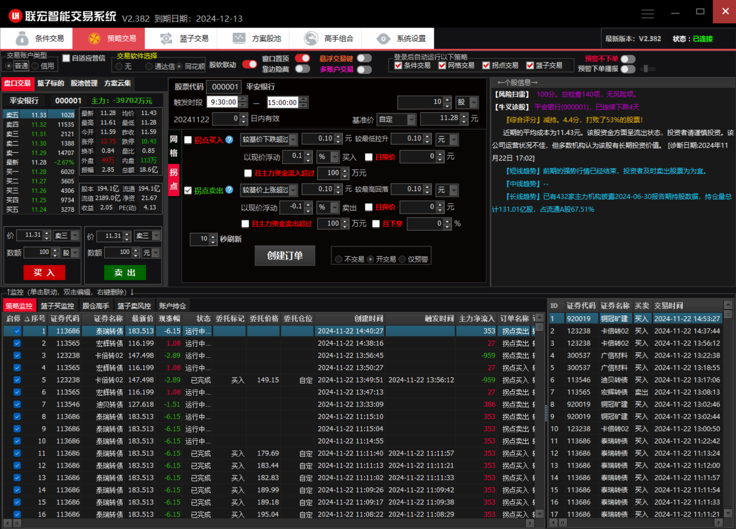This screenshot has height=529, width=736.
Task: Click the red 买入 button
Action: [x=44, y=273]
